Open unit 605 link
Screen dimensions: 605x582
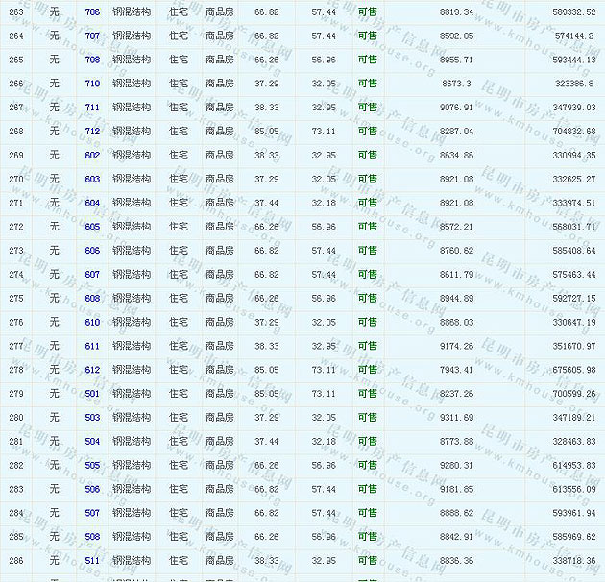(92, 227)
